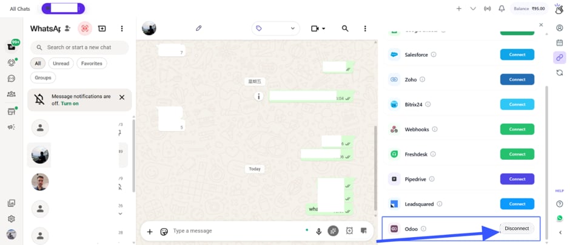Expand the chevron dropdown in top bar
The height and width of the screenshot is (245, 570).
(x=473, y=8)
